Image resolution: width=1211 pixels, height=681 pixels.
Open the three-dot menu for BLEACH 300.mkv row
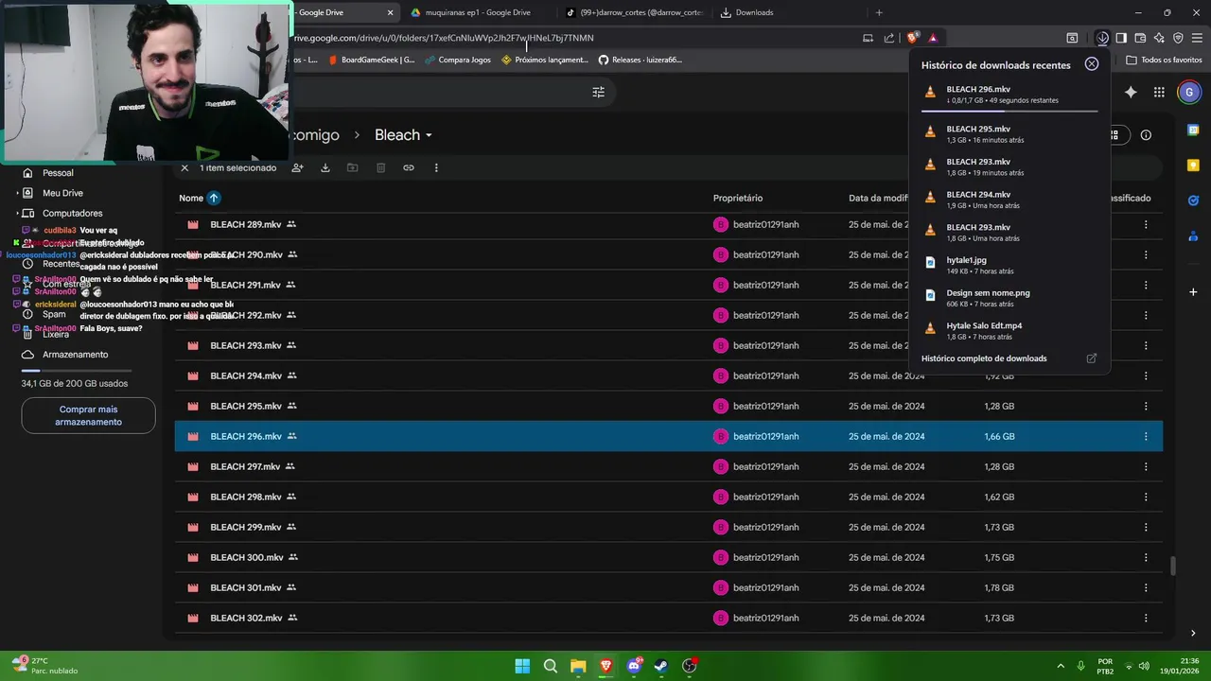click(1146, 557)
